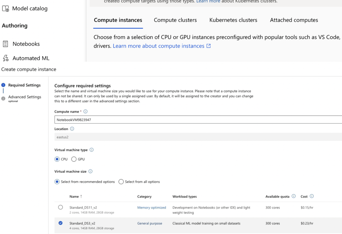Select the CPU radio button

coord(57,159)
